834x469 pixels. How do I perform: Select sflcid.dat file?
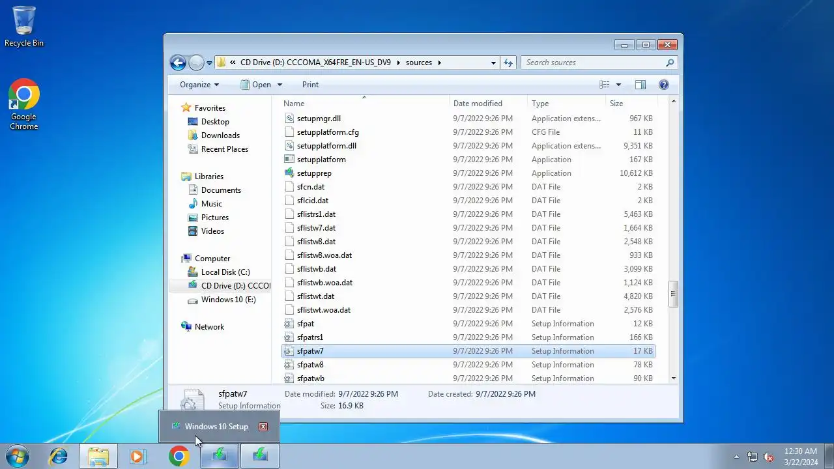coord(313,201)
